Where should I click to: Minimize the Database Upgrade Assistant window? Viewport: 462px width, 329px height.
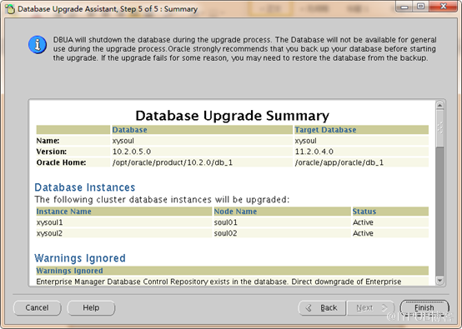point(404,6)
